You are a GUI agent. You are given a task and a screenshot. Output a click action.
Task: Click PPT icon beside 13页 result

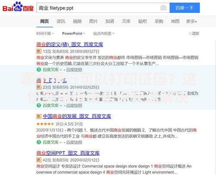click(38, 51)
